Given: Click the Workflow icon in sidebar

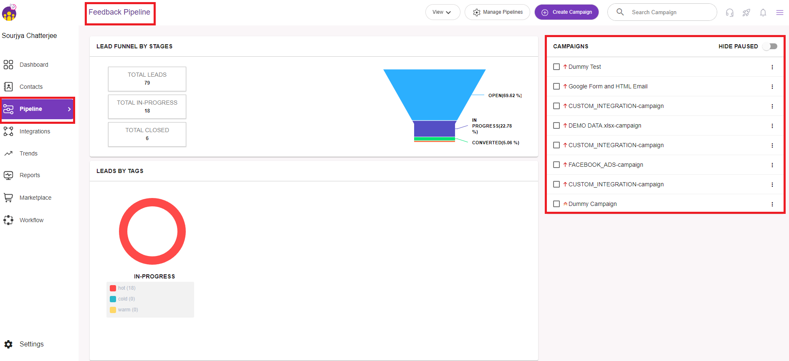Looking at the screenshot, I should [x=8, y=220].
